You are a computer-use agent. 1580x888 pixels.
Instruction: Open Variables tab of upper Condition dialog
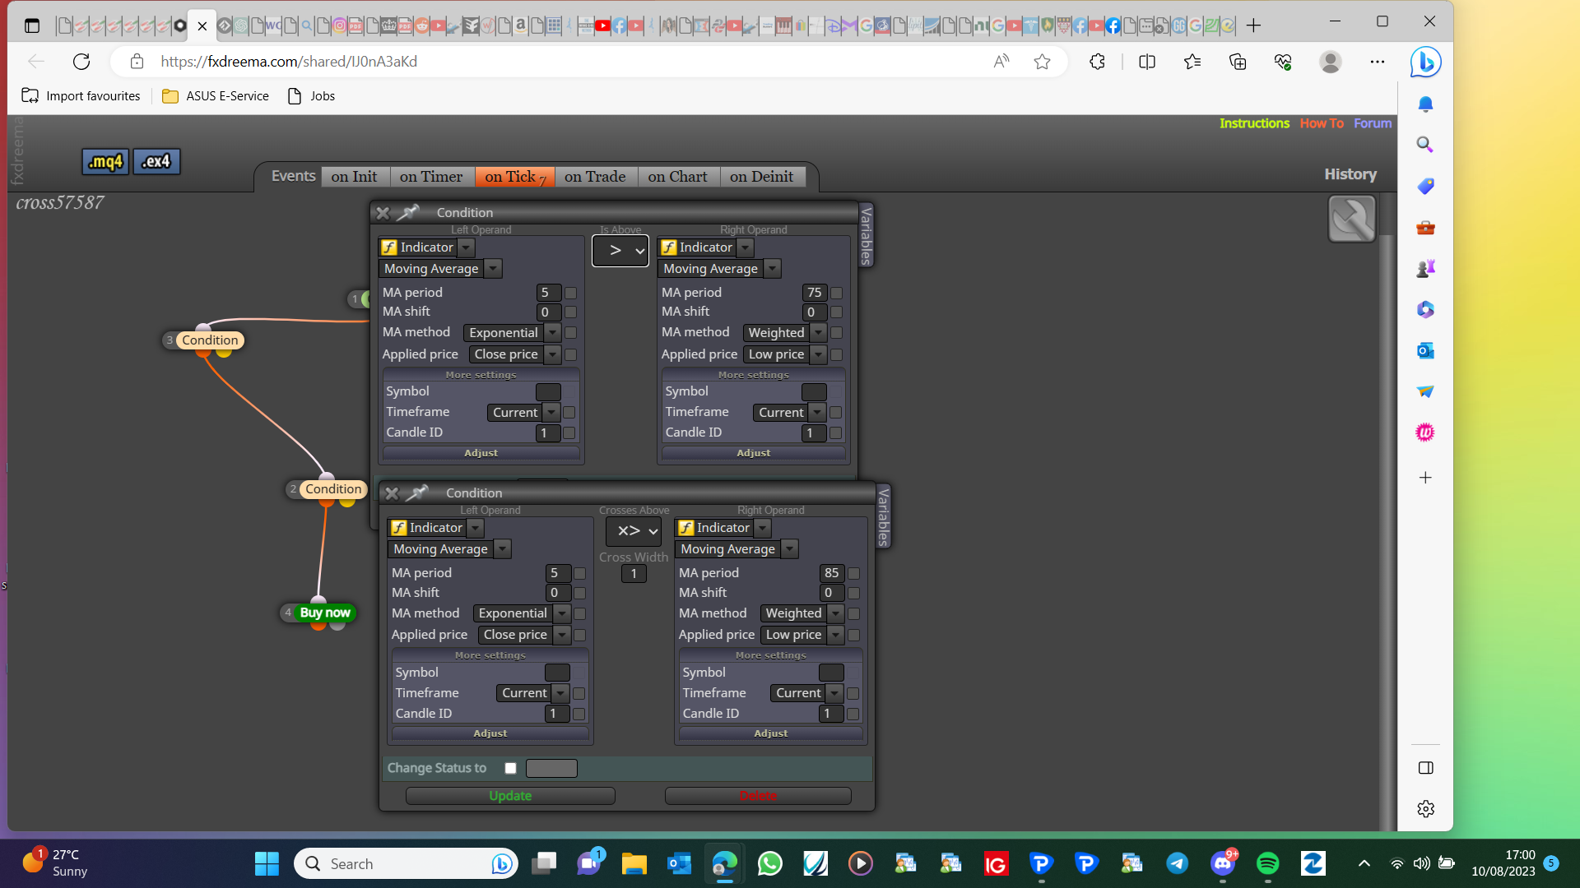pyautogui.click(x=866, y=236)
